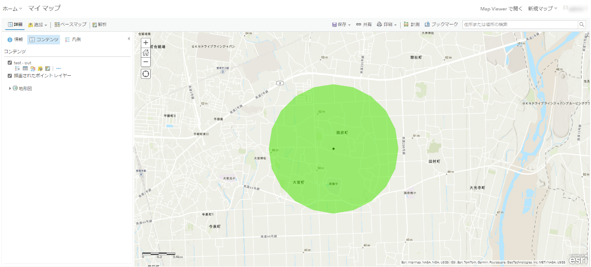Click the find my location button
The height and width of the screenshot is (267, 591).
pos(146,74)
